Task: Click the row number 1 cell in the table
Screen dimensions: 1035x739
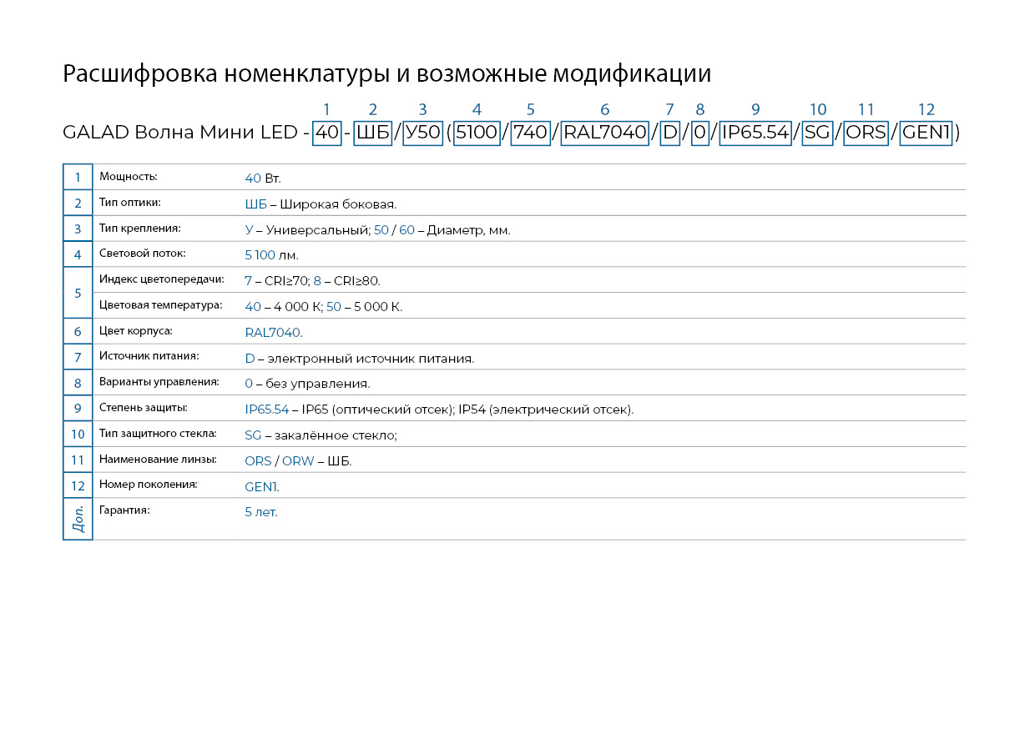Action: [x=78, y=177]
